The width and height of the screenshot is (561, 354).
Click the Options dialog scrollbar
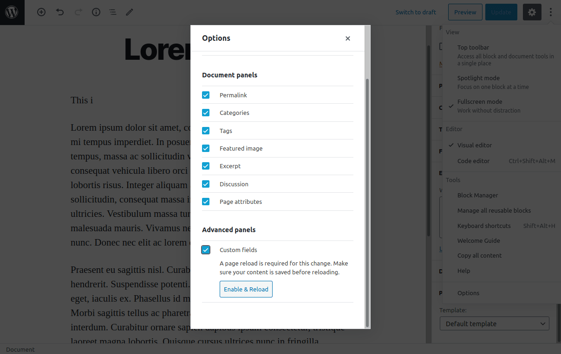point(367,185)
